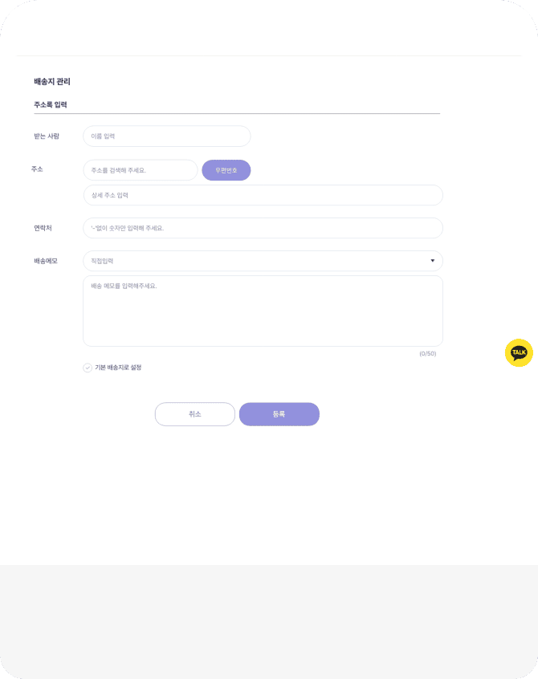Open the KakaoTalk chat icon
This screenshot has height=679, width=538.
[x=519, y=352]
